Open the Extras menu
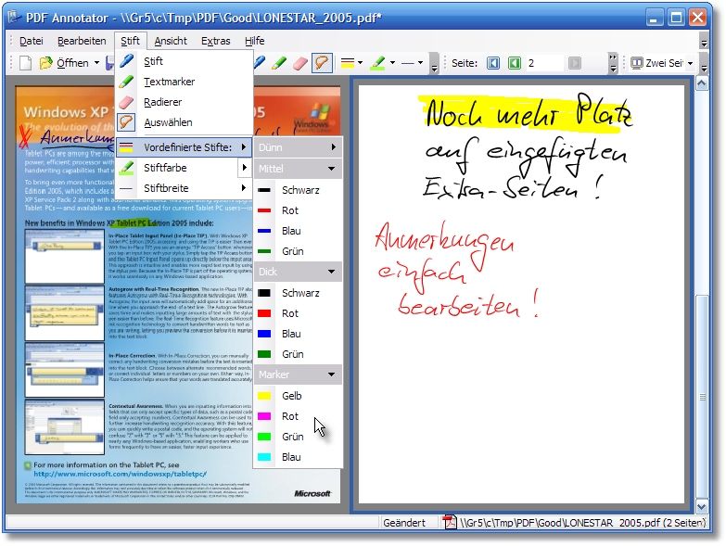This screenshot has height=546, width=726. (x=216, y=41)
